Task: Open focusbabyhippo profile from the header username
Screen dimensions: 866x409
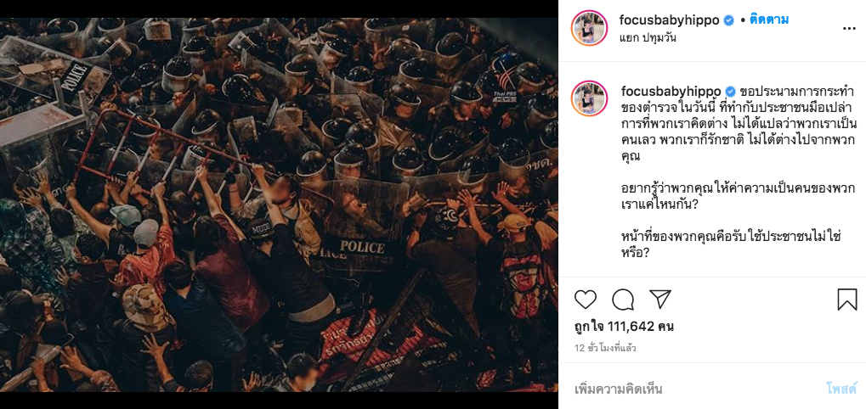Action: 670,20
